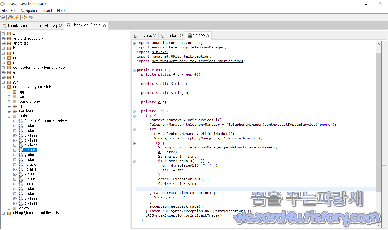The height and width of the screenshot is (230, 388).
Task: Click the Open File toolbar icon
Action: (x=3, y=17)
